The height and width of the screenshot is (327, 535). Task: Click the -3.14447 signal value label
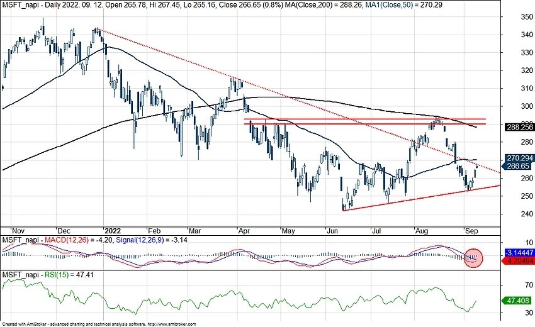point(519,253)
